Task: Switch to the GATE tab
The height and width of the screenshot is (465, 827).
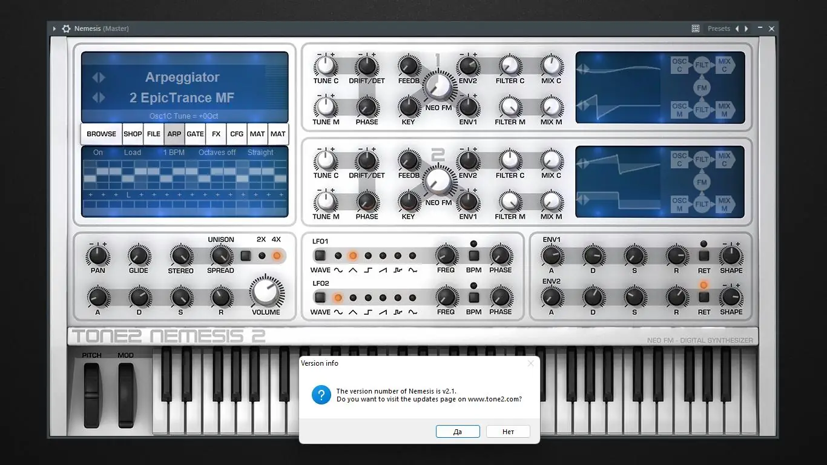Action: [195, 134]
